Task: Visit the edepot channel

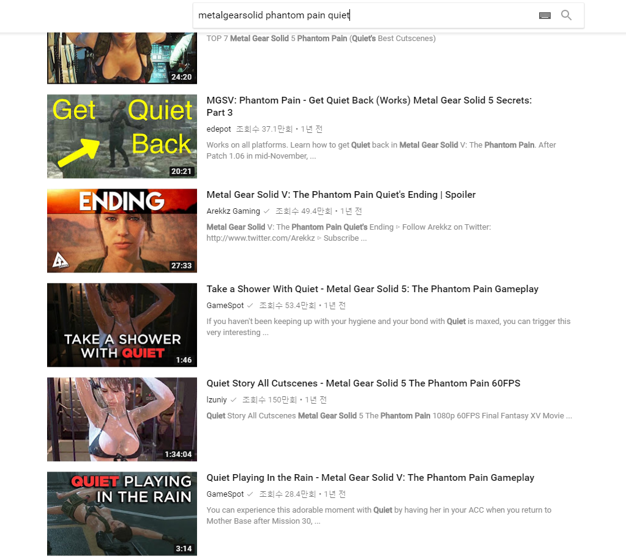Action: 218,129
